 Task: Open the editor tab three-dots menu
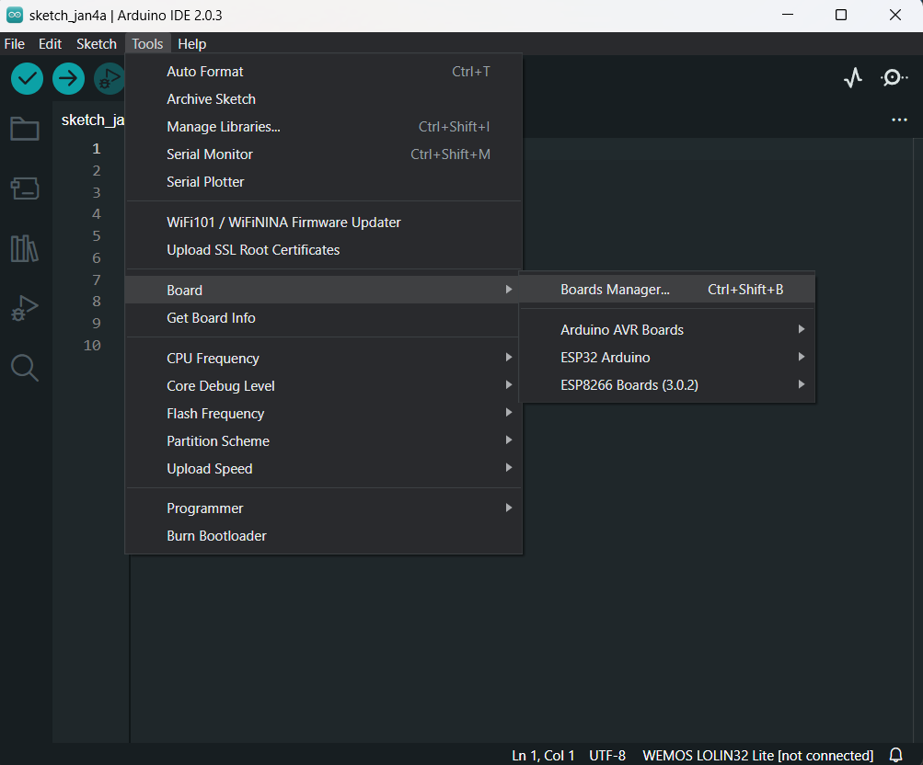899,120
